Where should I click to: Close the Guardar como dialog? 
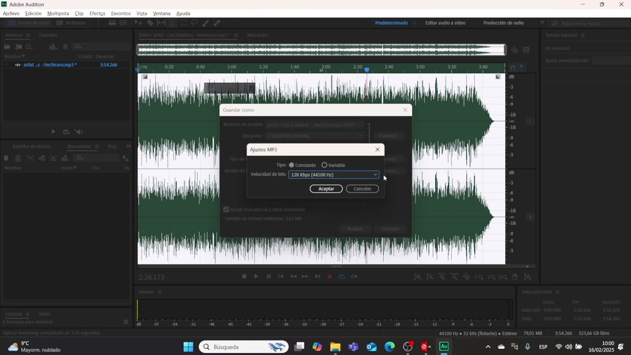click(405, 110)
